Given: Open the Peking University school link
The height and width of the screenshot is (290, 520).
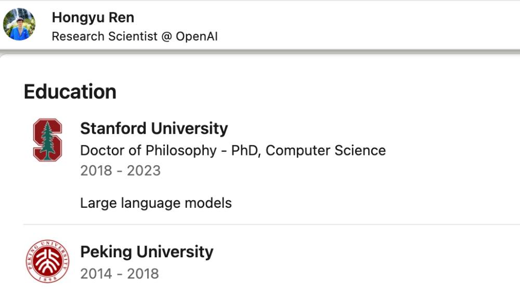Looking at the screenshot, I should coord(147,252).
